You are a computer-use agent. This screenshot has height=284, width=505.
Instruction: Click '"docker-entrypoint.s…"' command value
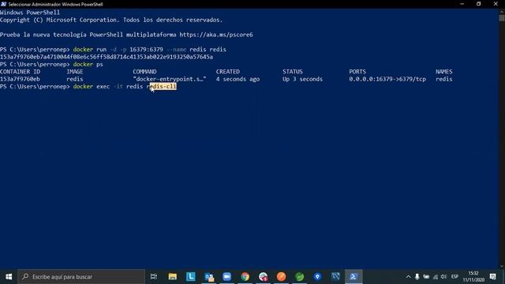170,79
